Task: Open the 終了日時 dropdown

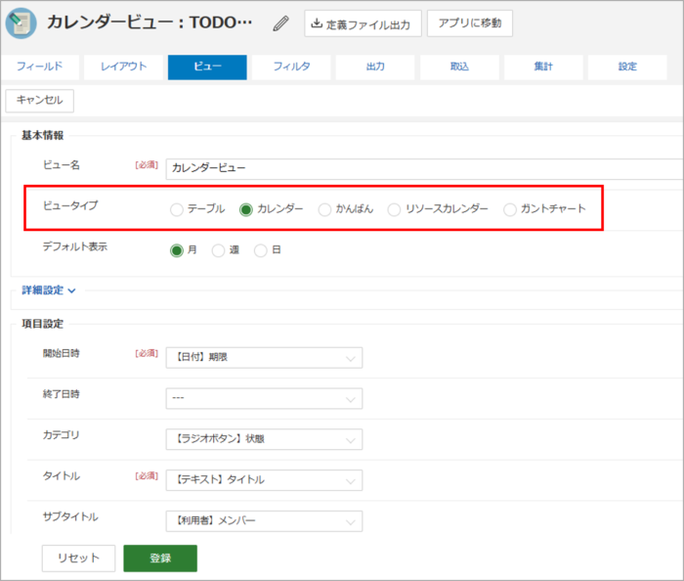Action: tap(264, 398)
